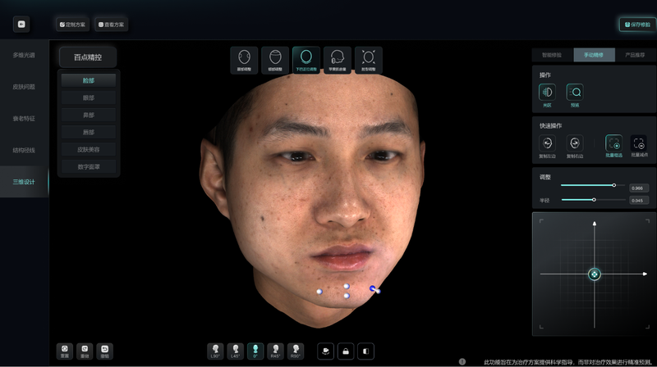Open 定制方案 customize plan
The height and width of the screenshot is (367, 657).
[x=72, y=25]
